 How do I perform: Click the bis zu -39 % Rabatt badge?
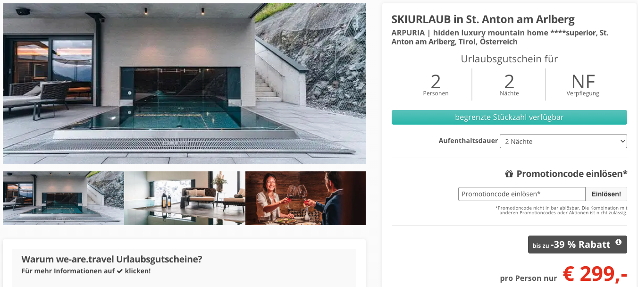(578, 245)
